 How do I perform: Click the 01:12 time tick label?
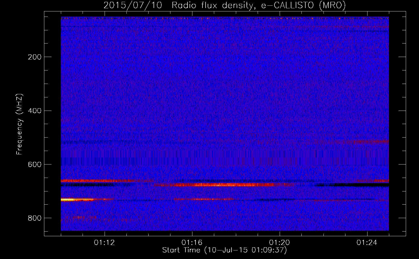[105, 243]
